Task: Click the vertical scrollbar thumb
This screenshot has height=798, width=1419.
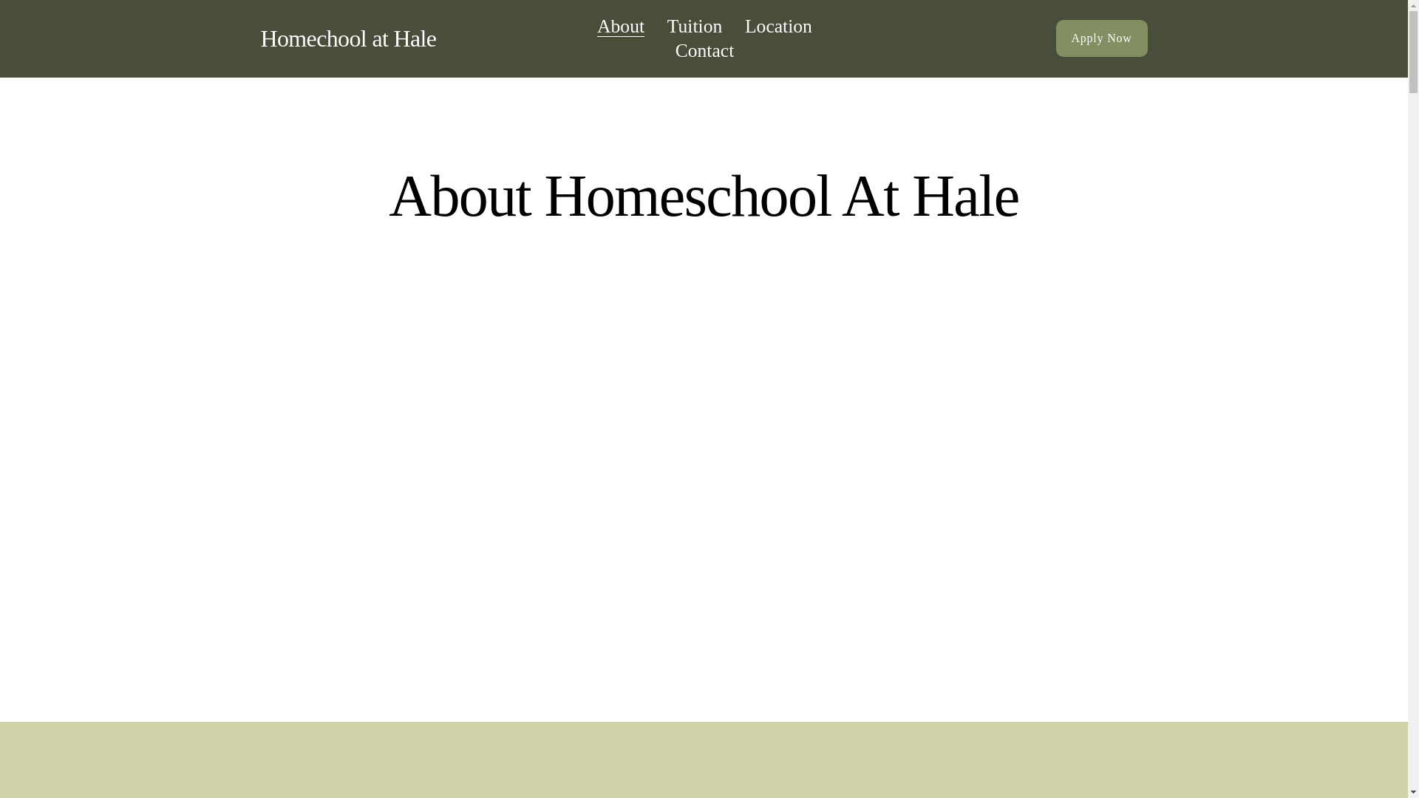Action: tap(1413, 52)
